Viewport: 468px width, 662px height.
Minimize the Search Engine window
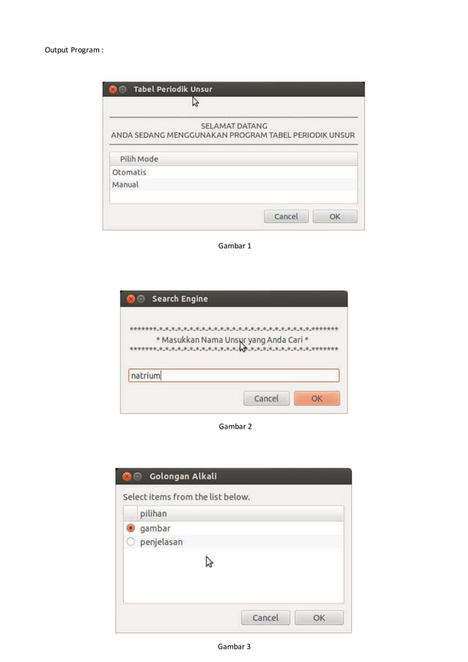141,299
